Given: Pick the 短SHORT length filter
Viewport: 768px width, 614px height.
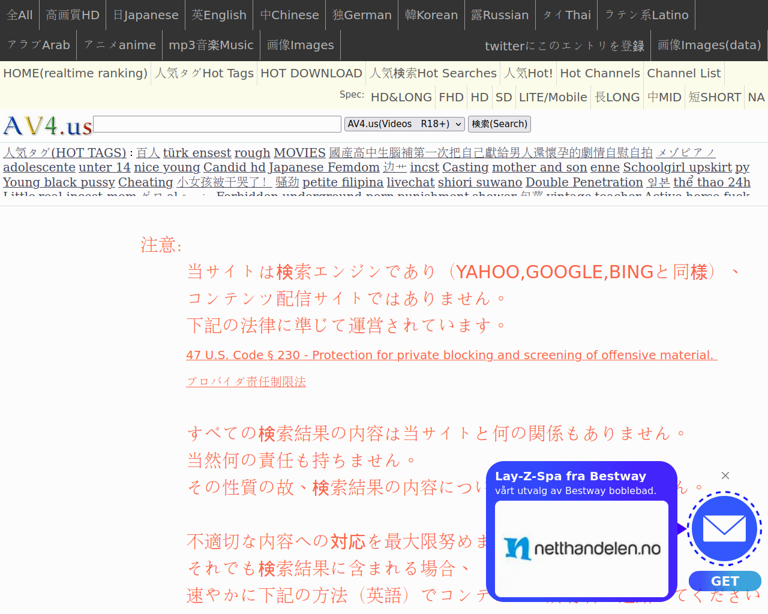Looking at the screenshot, I should 714,97.
